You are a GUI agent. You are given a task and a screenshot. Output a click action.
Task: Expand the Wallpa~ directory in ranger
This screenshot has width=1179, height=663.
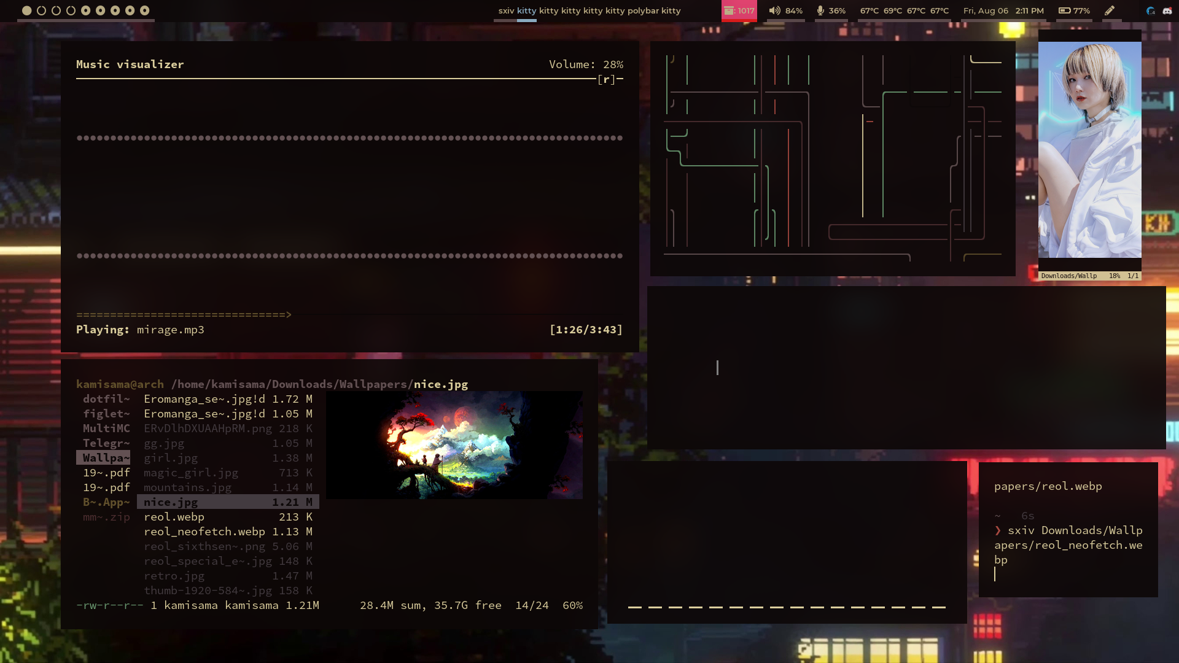tap(103, 457)
